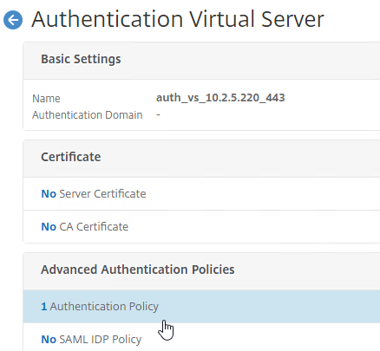The width and height of the screenshot is (380, 351).
Task: Click empty space in the highlighted policy row
Action: click(269, 307)
